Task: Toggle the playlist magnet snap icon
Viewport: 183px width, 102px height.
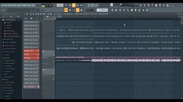Action: click(x=27, y=14)
